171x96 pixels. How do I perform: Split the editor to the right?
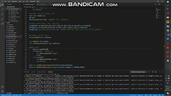point(159,4)
